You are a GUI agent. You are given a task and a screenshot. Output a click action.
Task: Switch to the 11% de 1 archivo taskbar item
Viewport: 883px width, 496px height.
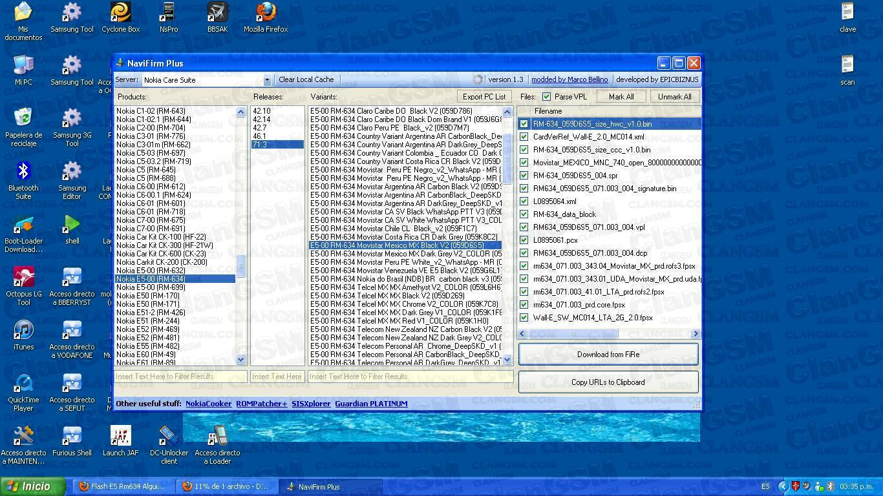pos(226,487)
